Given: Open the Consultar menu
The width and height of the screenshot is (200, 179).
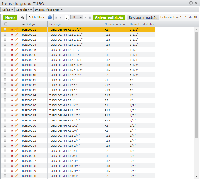Looking at the screenshot, I should (x=24, y=10).
